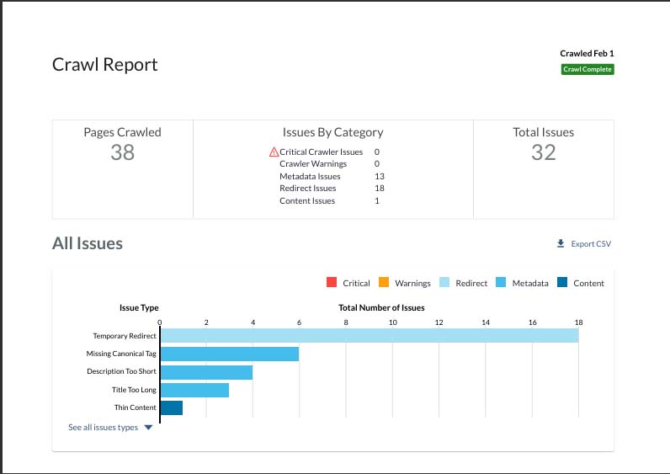Select the dark blue Content legend swatch
Image resolution: width=670 pixels, height=474 pixels.
(x=562, y=282)
